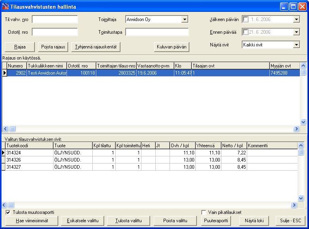Open the Jälkeen päivän date dropdown arrow
The image size is (309, 229).
(x=296, y=19)
